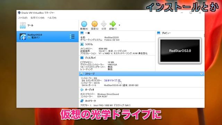Open Settings (設定) gear icon
222x125 pixels.
[95, 24]
